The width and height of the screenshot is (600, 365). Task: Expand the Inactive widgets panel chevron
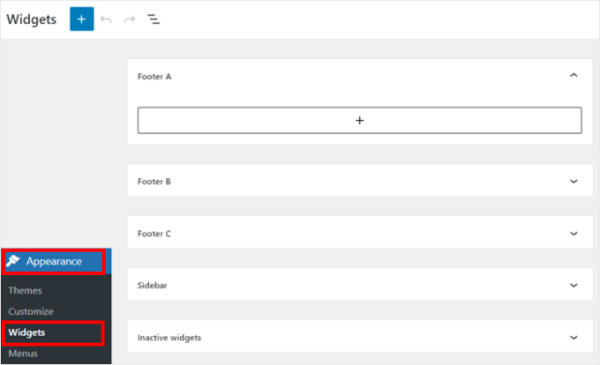pyautogui.click(x=574, y=338)
